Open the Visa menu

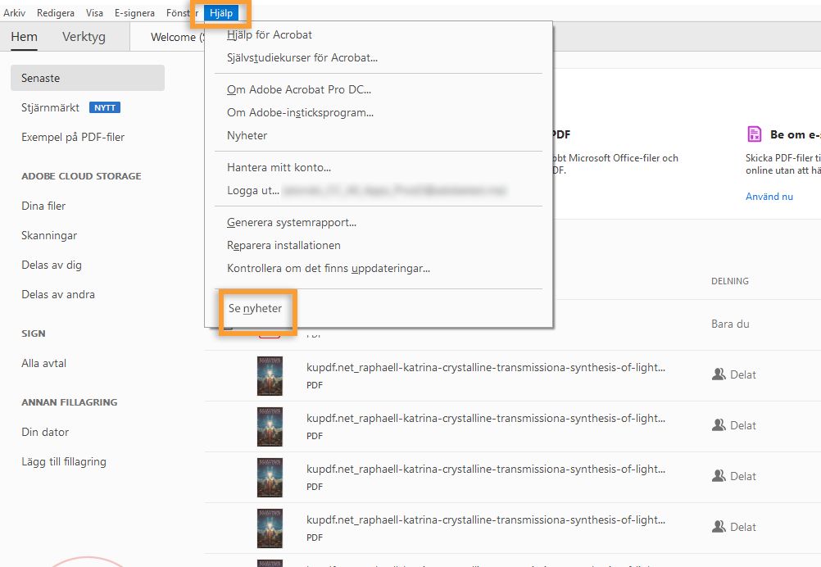pyautogui.click(x=94, y=13)
